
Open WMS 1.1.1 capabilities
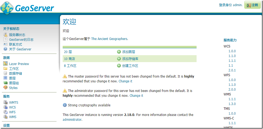[x=232, y=99]
